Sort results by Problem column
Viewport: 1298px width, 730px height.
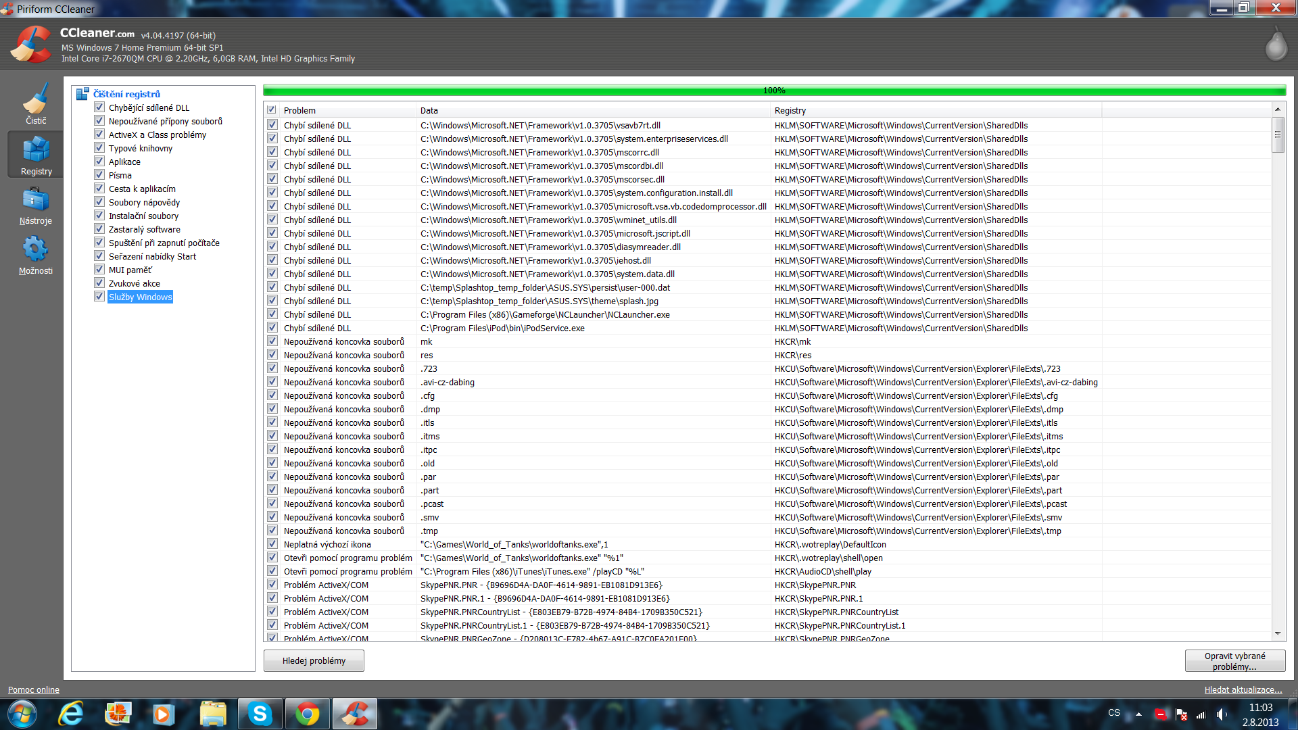pos(347,110)
